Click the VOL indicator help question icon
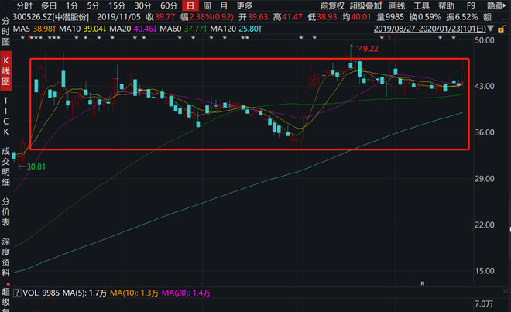Image resolution: width=511 pixels, height=312 pixels. [x=17, y=293]
